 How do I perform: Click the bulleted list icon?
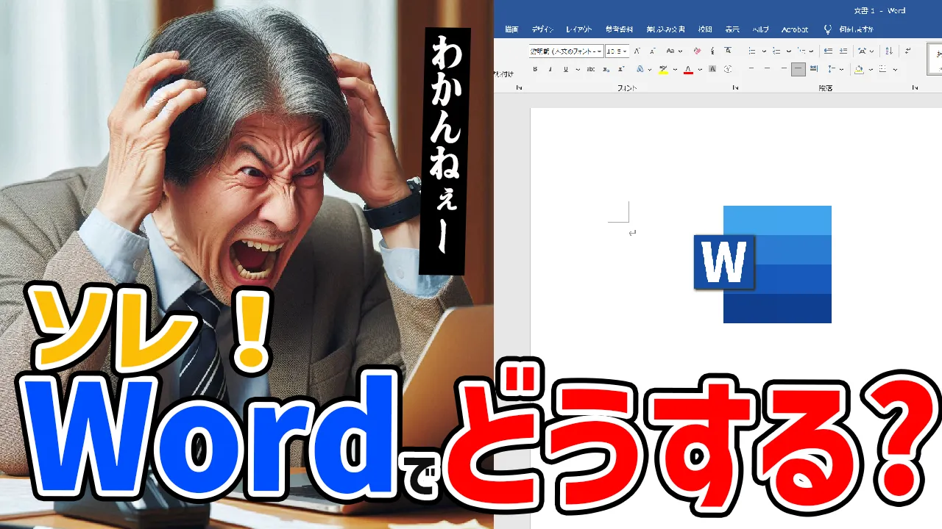pos(751,51)
